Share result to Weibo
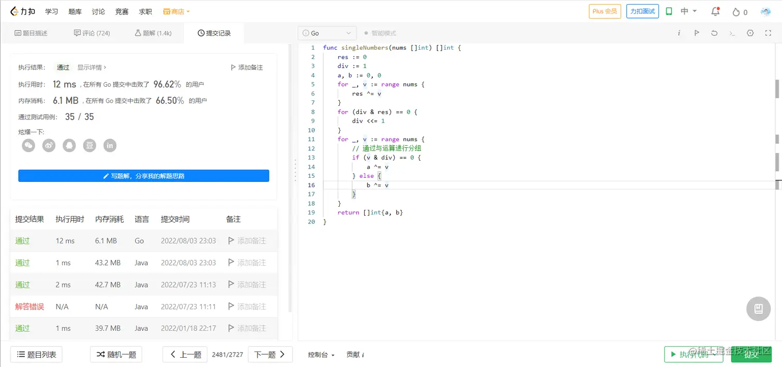 pyautogui.click(x=49, y=146)
